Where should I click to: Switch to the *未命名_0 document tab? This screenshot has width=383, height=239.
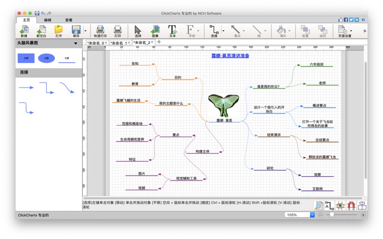[95, 43]
